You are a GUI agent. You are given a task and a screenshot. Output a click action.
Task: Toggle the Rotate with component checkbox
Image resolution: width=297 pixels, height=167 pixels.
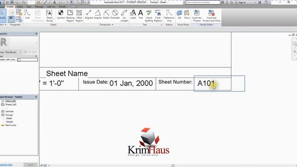point(19,60)
